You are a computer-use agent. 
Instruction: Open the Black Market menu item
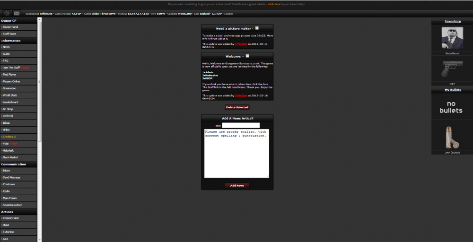11,157
